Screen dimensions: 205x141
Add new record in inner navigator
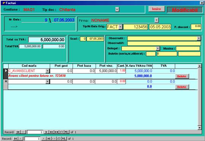[57, 132]
